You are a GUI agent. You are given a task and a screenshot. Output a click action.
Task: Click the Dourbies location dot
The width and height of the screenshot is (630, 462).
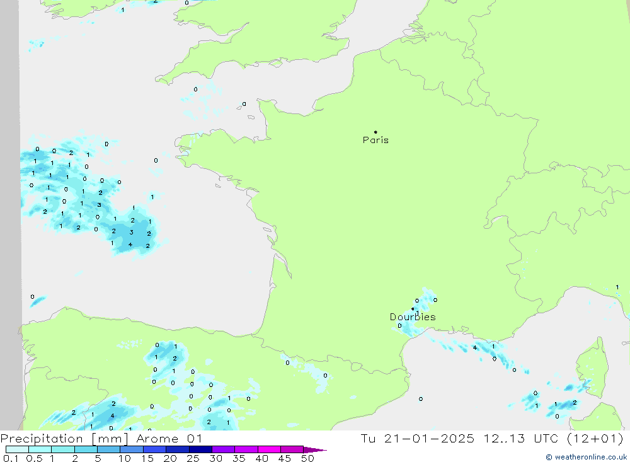[x=413, y=309]
